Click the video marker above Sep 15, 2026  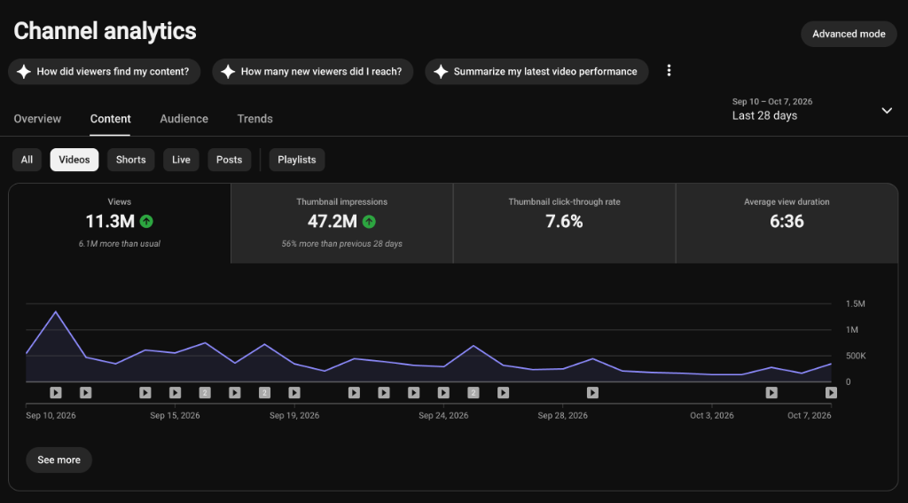(x=175, y=393)
